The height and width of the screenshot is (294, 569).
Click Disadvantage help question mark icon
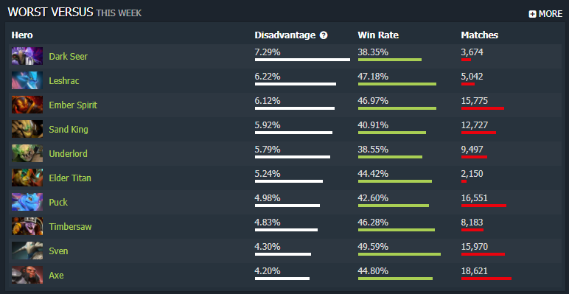(x=324, y=35)
